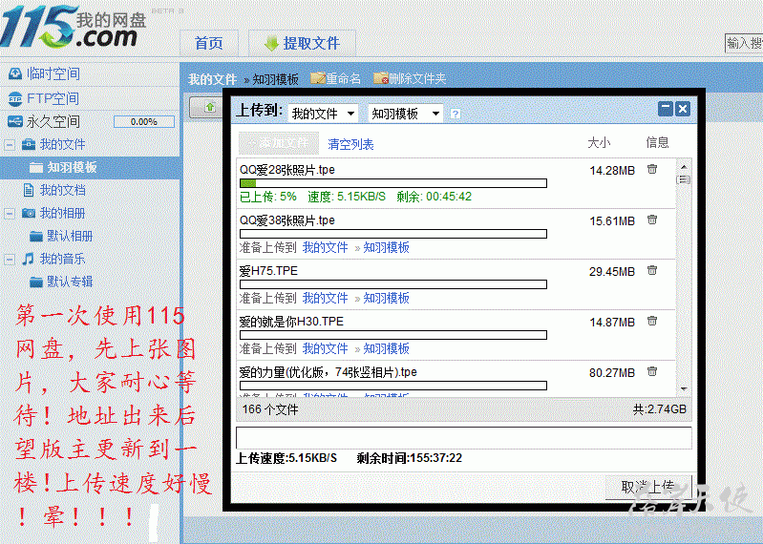Click 我的文件 in the breadcrumb bar
The width and height of the screenshot is (763, 544).
pyautogui.click(x=213, y=79)
